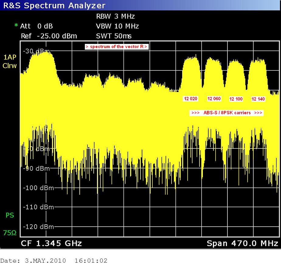Click the Clrw trace mode label
This screenshot has width=281, height=273.
[x=9, y=66]
